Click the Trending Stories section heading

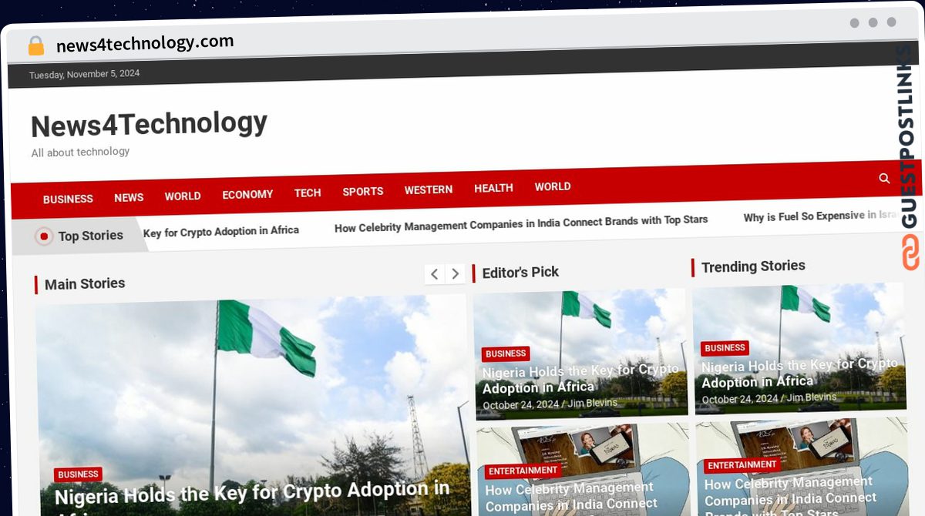[x=753, y=266]
